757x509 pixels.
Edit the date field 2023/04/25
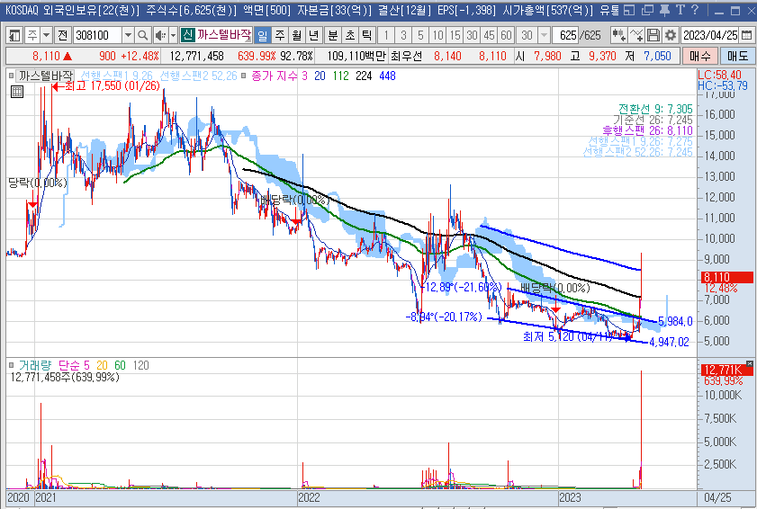click(710, 35)
